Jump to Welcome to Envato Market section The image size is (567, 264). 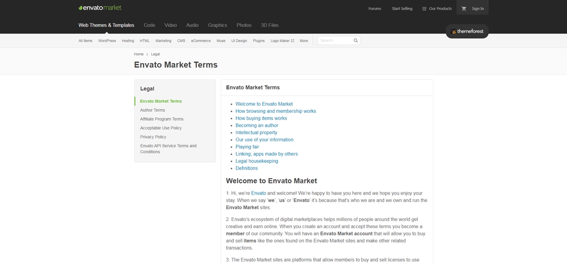pos(264,104)
